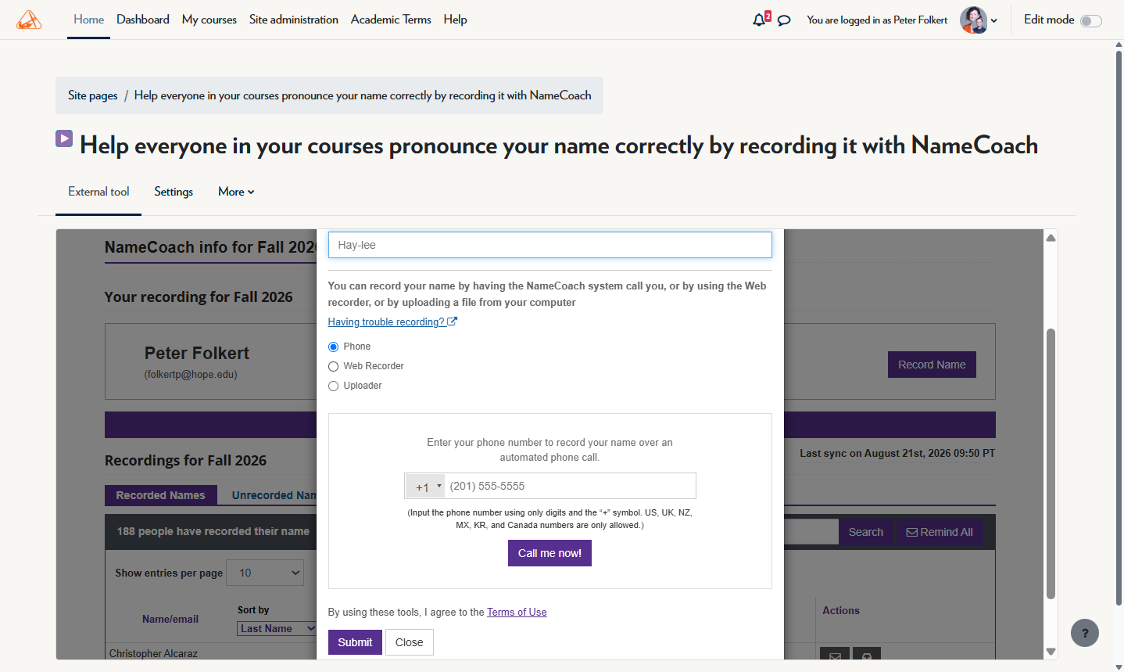Switch to Recorded Names tab
Image resolution: width=1124 pixels, height=672 pixels.
pyautogui.click(x=160, y=495)
